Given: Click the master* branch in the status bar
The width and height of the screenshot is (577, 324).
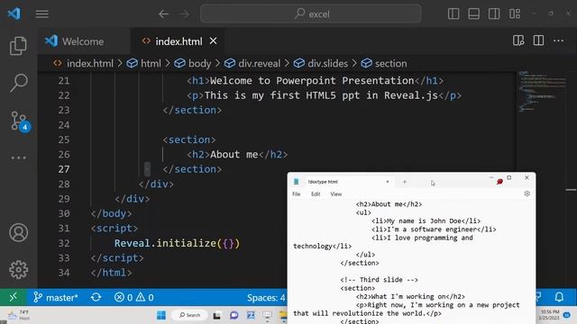Looking at the screenshot, I should click(x=56, y=297).
